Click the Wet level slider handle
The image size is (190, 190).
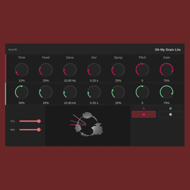(39, 130)
